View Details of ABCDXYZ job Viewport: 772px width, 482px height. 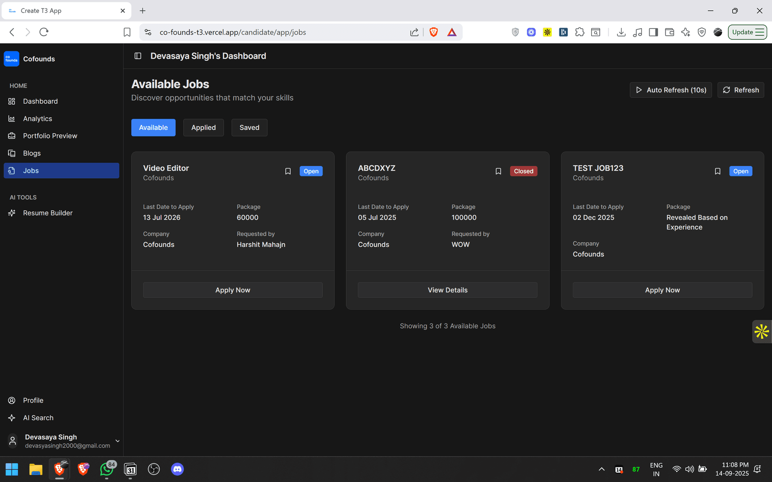point(447,290)
